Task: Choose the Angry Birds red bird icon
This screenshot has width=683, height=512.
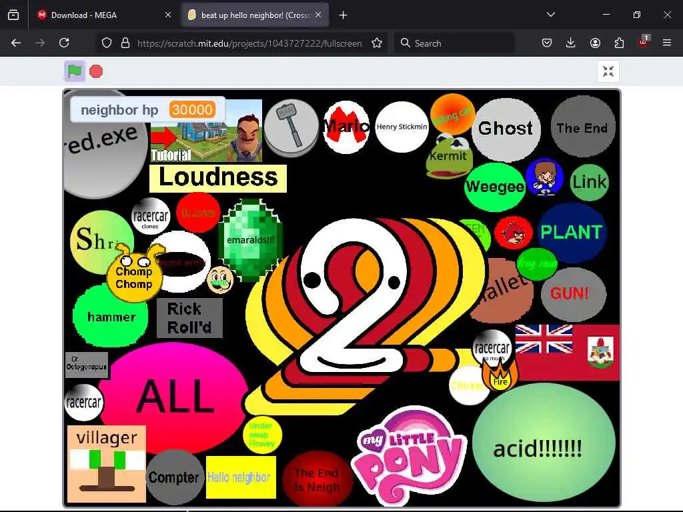Action: 514,233
